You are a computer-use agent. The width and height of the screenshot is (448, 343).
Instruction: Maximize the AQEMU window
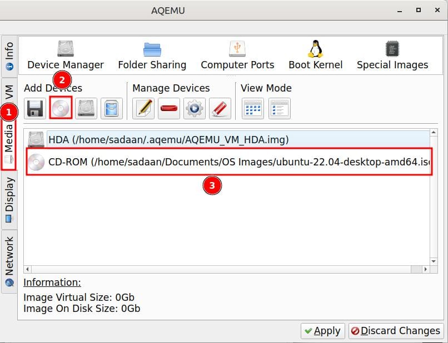419,11
